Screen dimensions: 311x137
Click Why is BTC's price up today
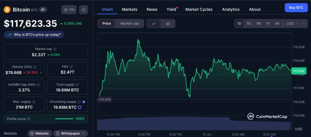[34, 35]
